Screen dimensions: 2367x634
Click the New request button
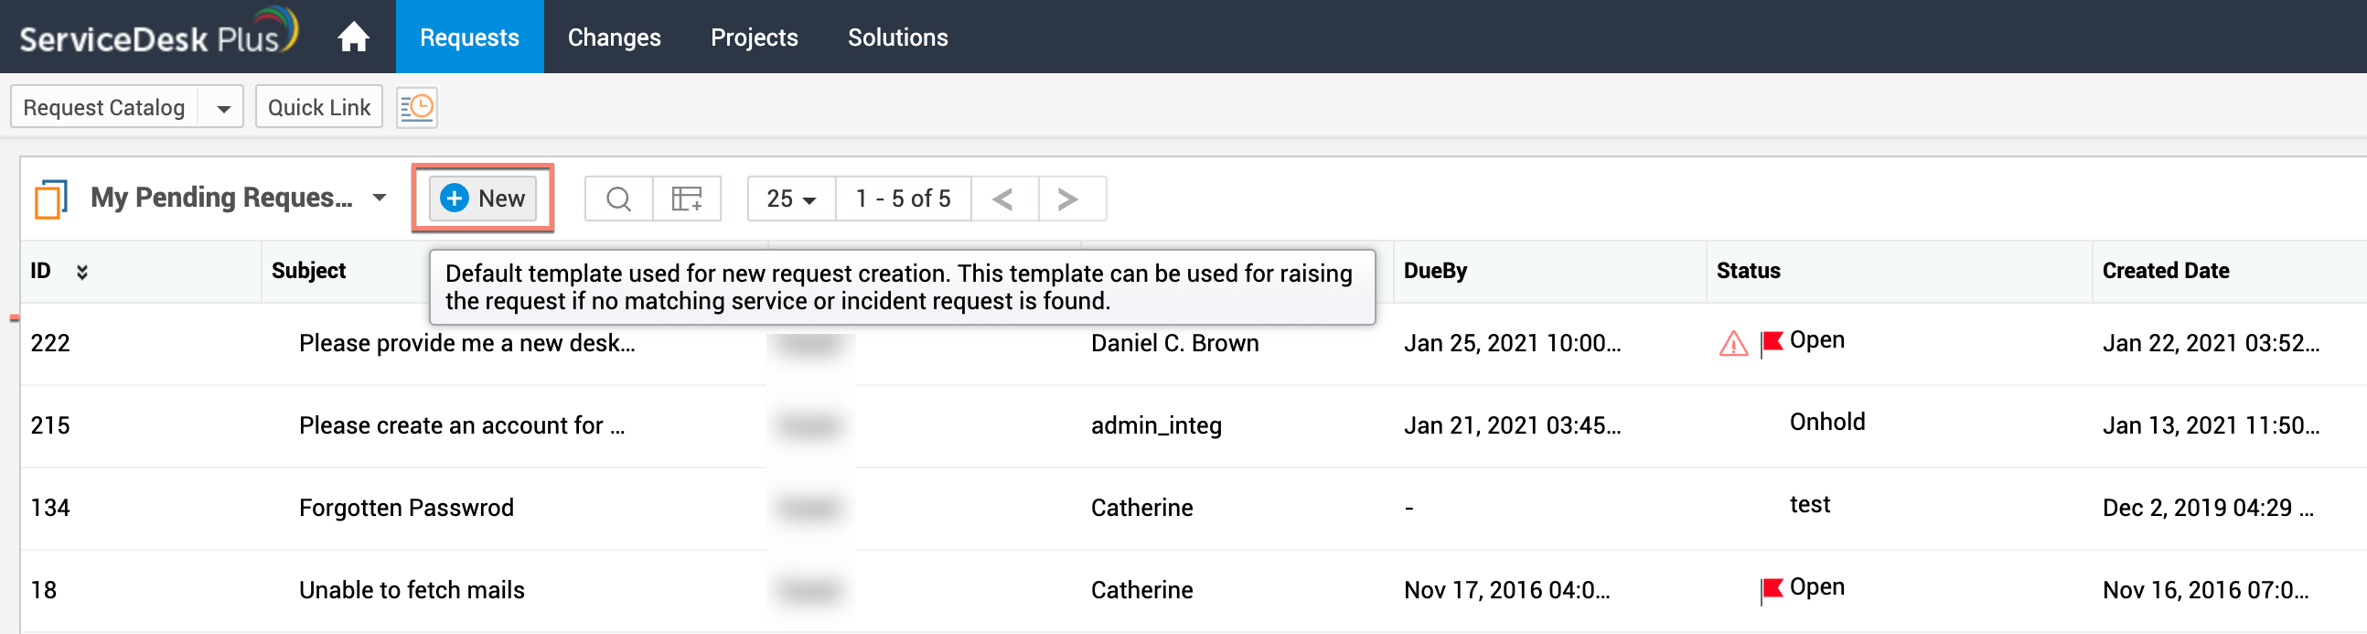click(483, 199)
